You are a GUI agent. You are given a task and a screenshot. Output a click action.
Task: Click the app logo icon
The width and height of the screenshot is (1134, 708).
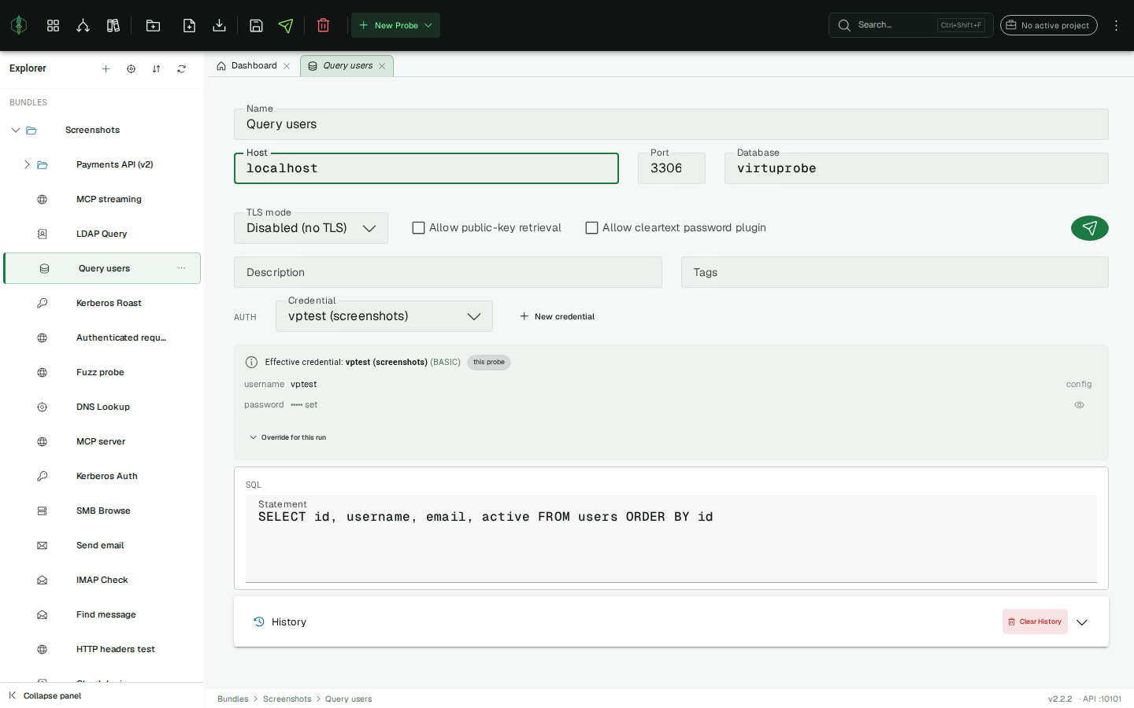tap(19, 25)
